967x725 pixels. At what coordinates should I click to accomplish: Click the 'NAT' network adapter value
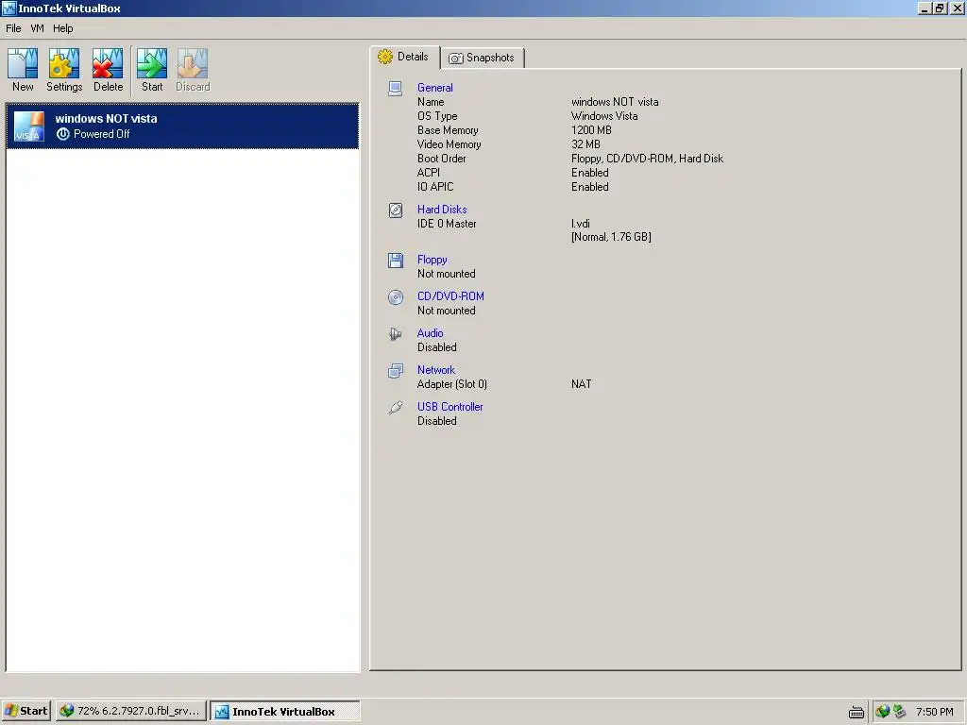coord(581,384)
